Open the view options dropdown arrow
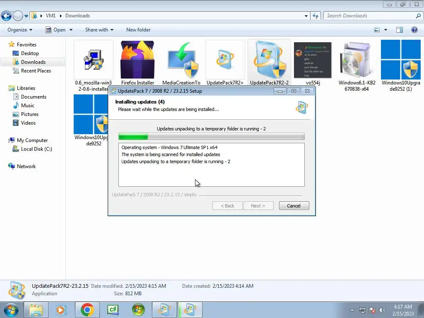424x318 pixels. coord(385,30)
